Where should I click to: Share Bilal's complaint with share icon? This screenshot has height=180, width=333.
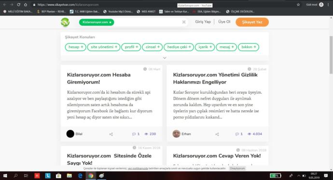pos(111,134)
